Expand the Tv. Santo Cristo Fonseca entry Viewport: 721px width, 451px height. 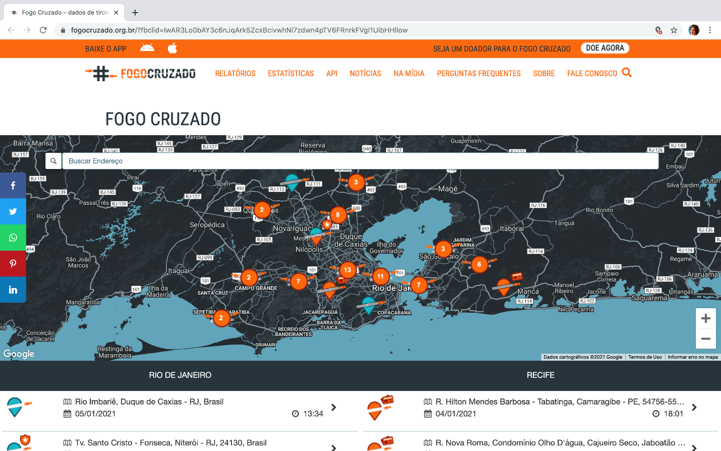(333, 447)
